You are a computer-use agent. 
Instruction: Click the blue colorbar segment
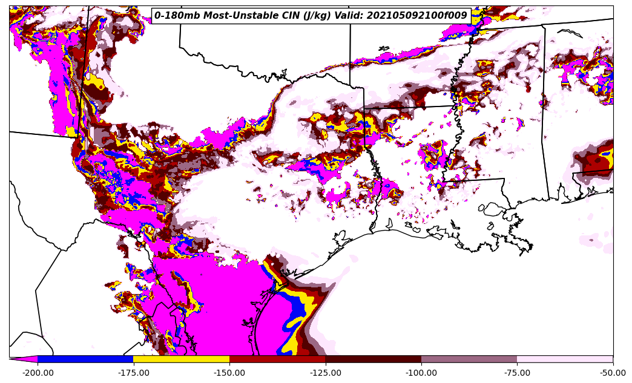click(x=85, y=359)
